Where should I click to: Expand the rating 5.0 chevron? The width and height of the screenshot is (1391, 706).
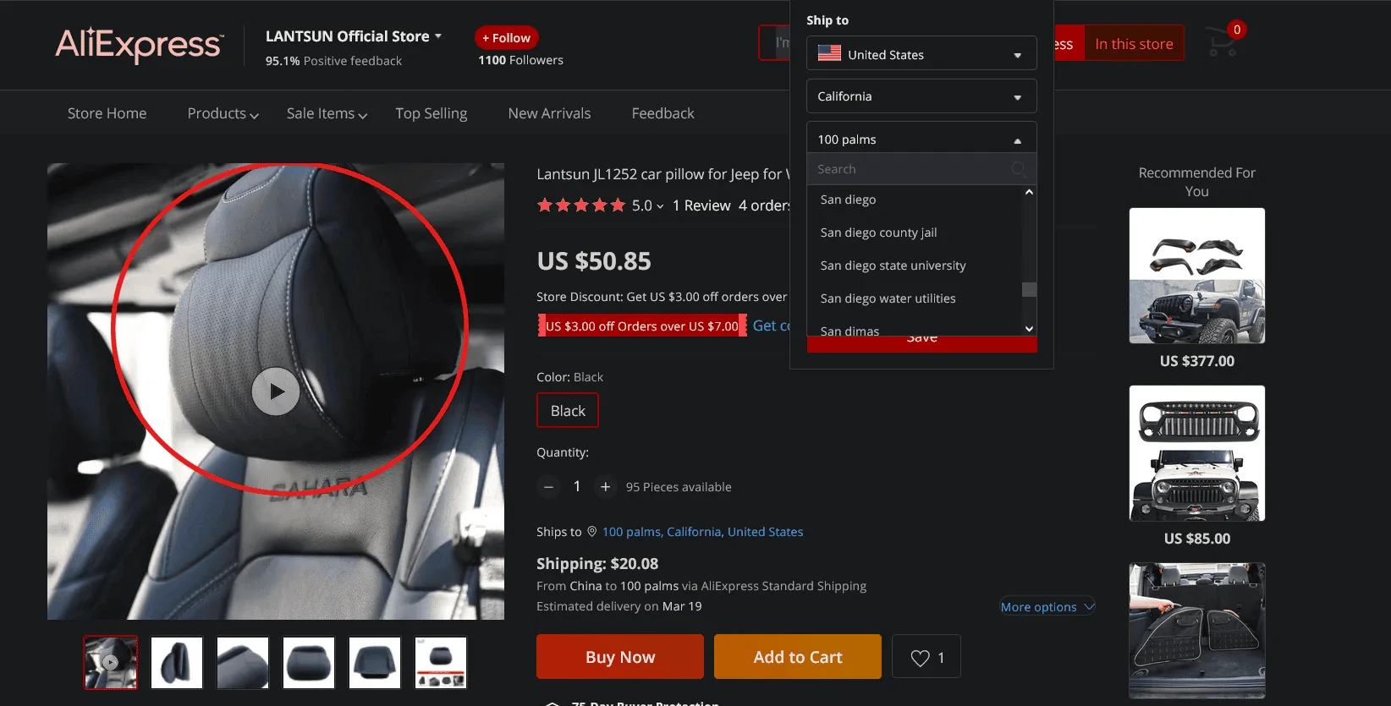[660, 206]
